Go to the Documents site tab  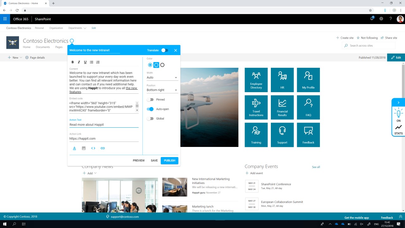pyautogui.click(x=43, y=47)
